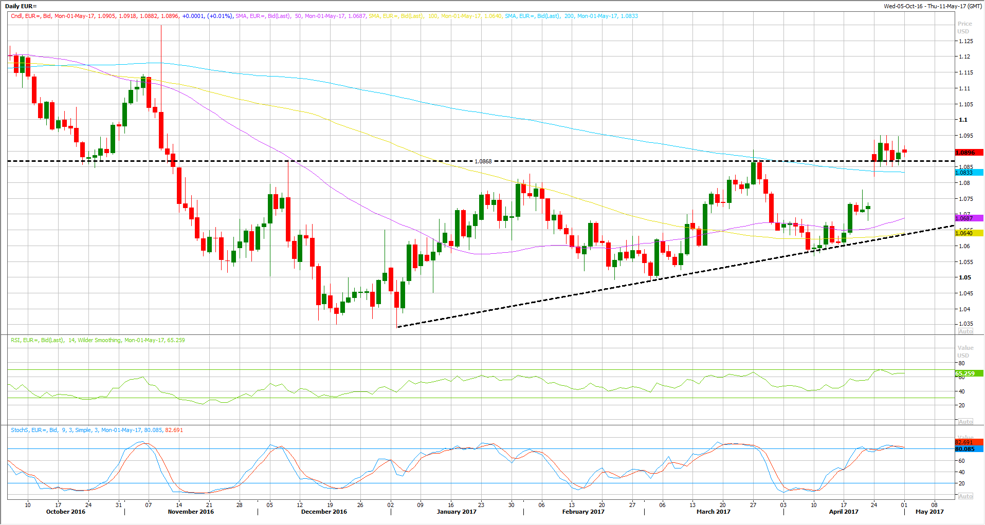Viewport: 985px width, 525px height.
Task: Click the December 2016 label on the time axis
Action: point(324,512)
